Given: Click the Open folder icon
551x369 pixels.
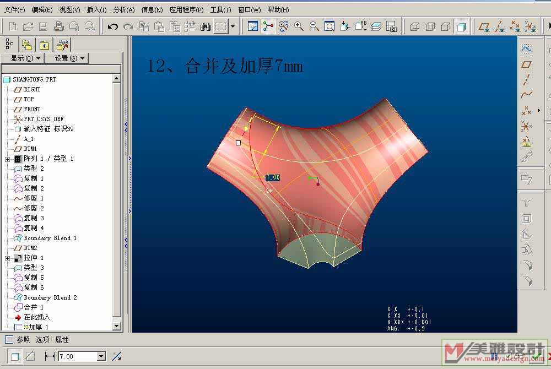Looking at the screenshot, I should point(28,26).
